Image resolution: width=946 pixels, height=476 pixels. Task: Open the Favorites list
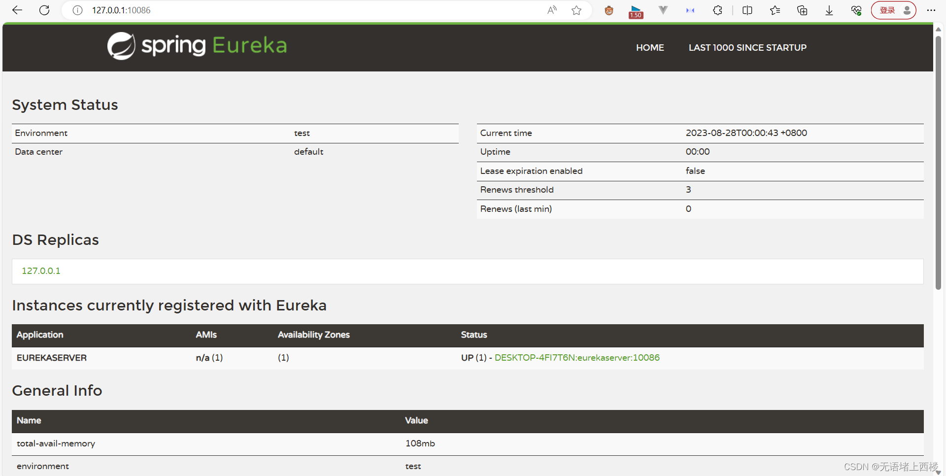point(775,10)
